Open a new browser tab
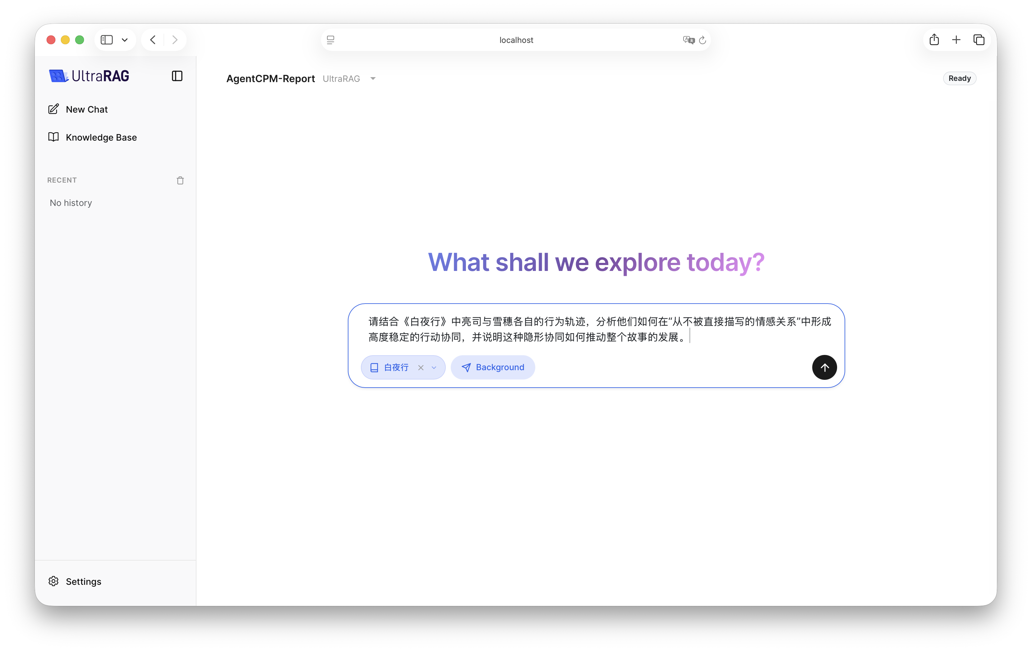The width and height of the screenshot is (1032, 652). tap(956, 40)
